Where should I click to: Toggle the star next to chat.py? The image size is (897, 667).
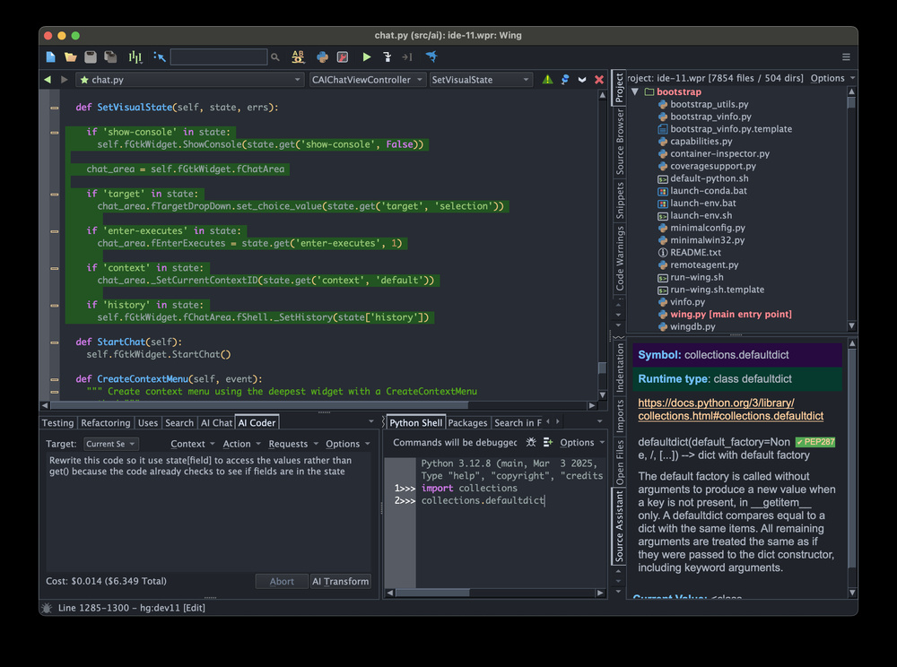pos(84,79)
